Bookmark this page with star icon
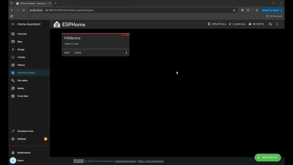The width and height of the screenshot is (293, 165). [234, 10]
